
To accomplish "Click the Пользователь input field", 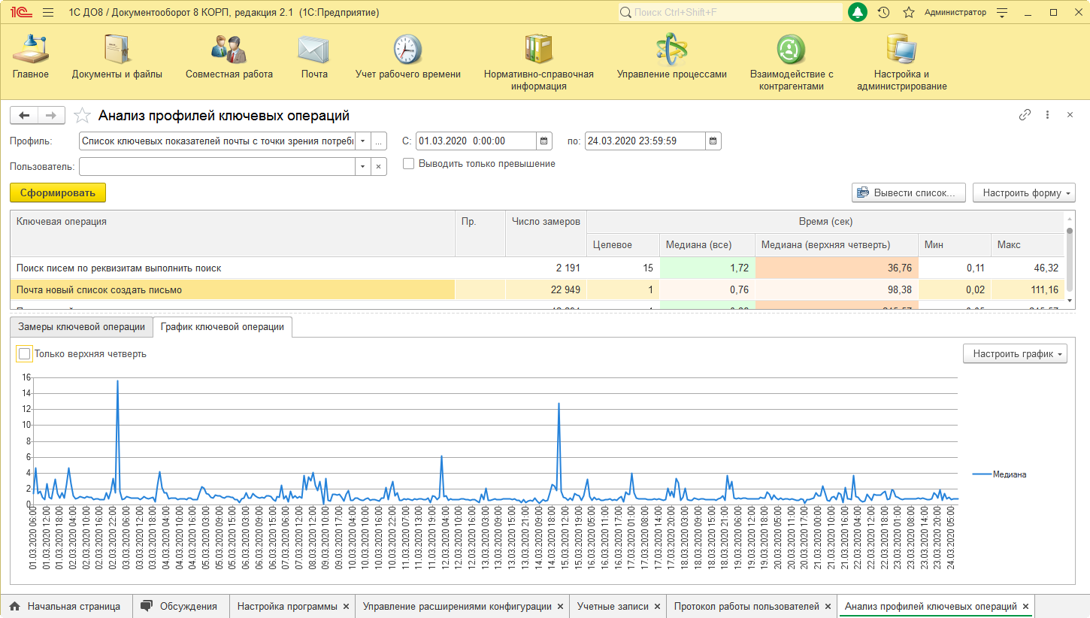I will point(217,166).
